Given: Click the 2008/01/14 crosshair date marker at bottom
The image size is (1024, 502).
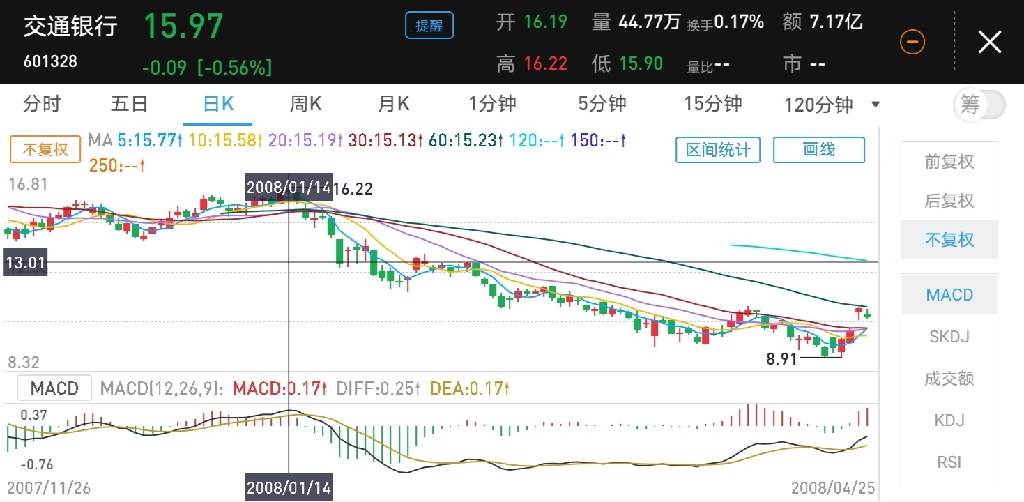Looking at the screenshot, I should (x=289, y=487).
